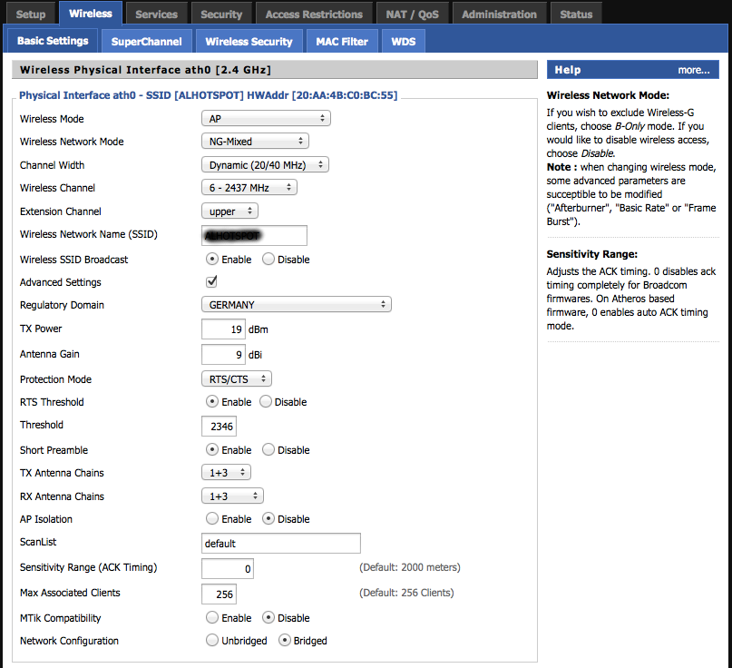Click the TX Power input field

coord(223,329)
